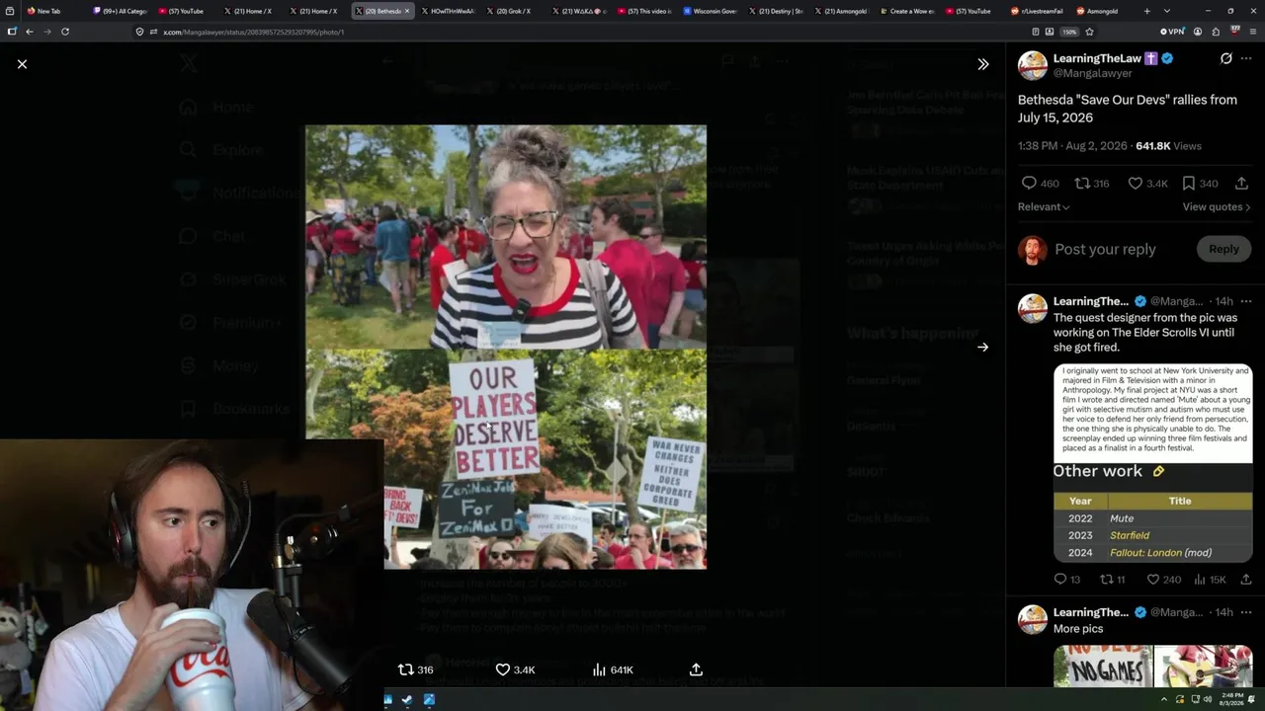1265x711 pixels.
Task: Open LearningTheLaw profile avatar on main post
Action: [x=1033, y=65]
